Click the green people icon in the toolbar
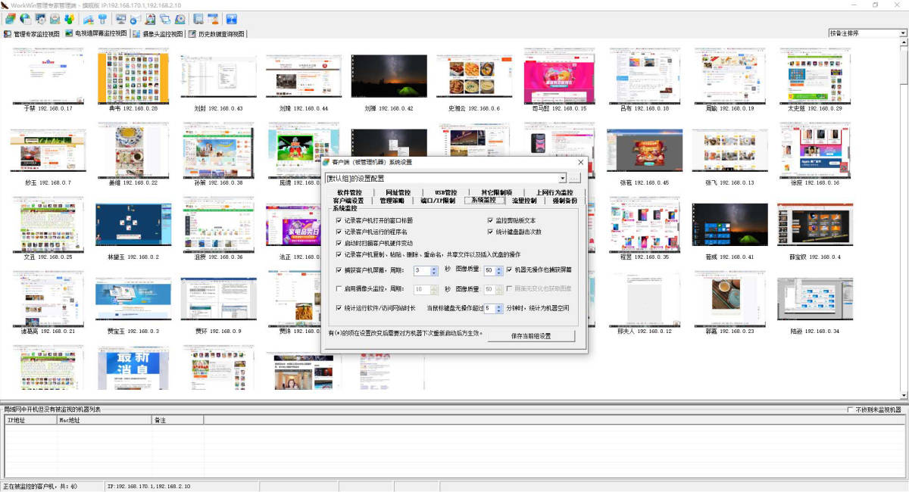The width and height of the screenshot is (909, 492). pos(70,19)
